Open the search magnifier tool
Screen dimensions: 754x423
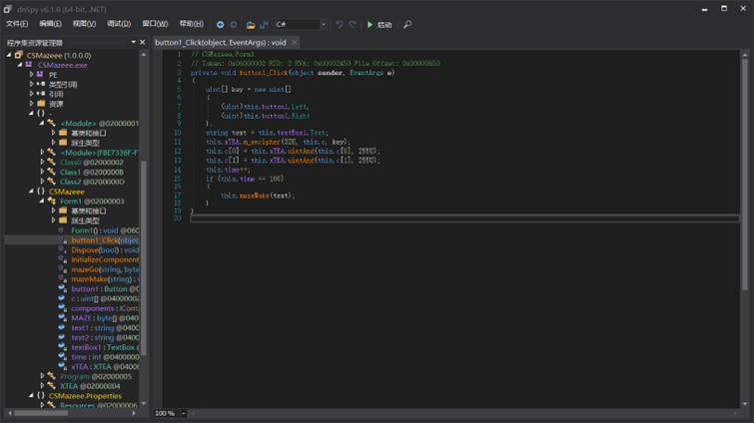[407, 24]
